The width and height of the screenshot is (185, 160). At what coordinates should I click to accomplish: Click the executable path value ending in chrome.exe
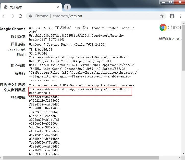[82, 85]
